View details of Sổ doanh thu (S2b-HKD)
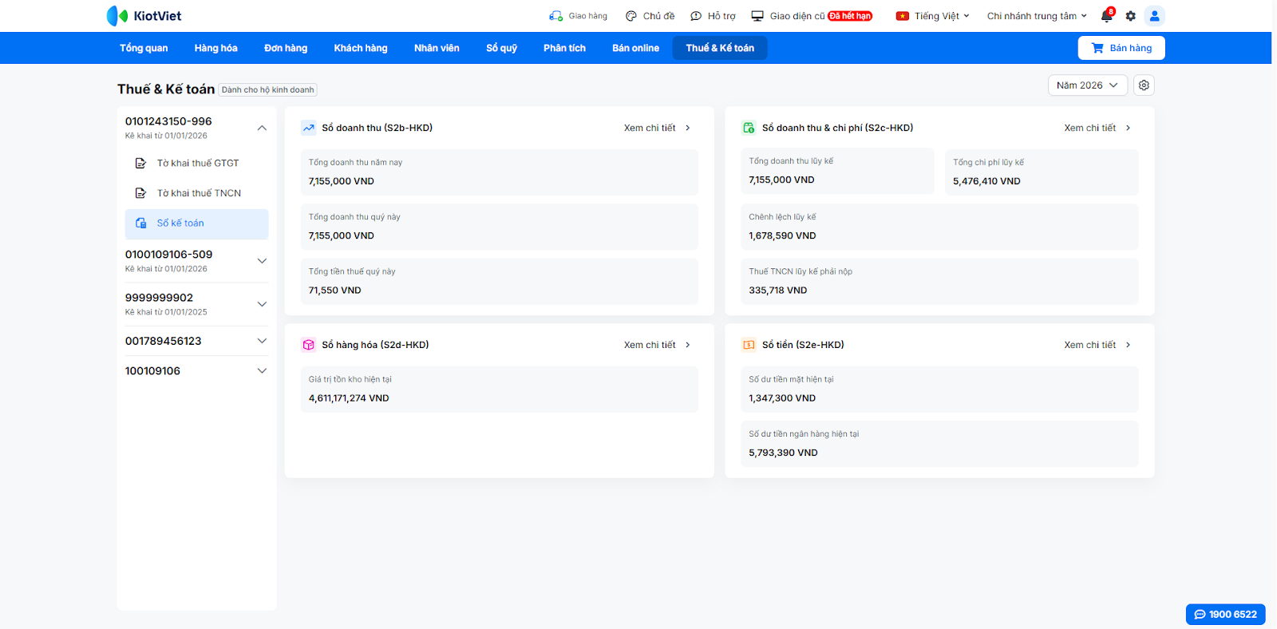This screenshot has height=629, width=1277. click(658, 128)
